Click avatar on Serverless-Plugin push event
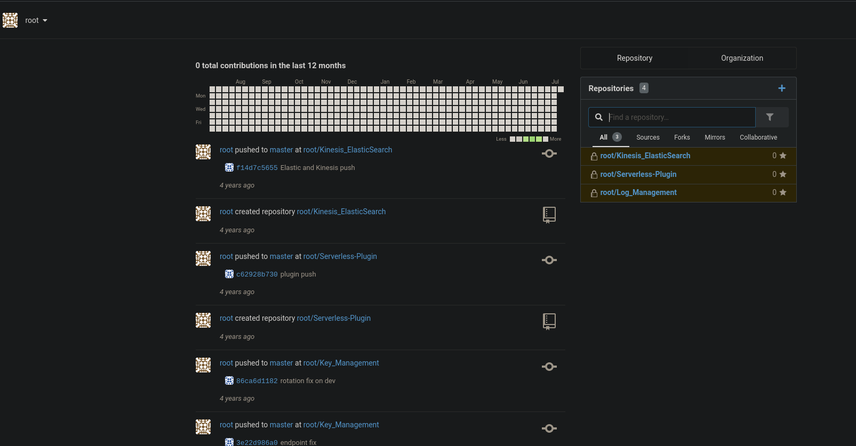Image resolution: width=856 pixels, height=446 pixels. [203, 258]
